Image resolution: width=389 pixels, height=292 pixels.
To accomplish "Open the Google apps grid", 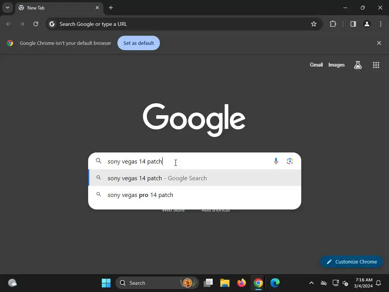I will pos(376,65).
